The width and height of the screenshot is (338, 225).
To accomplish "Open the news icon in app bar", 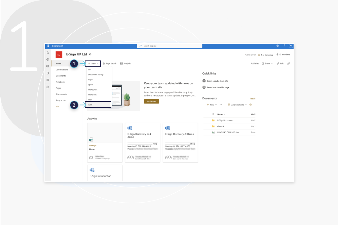I will [x=48, y=66].
